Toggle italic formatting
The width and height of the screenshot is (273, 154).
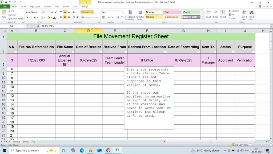click(x=31, y=17)
